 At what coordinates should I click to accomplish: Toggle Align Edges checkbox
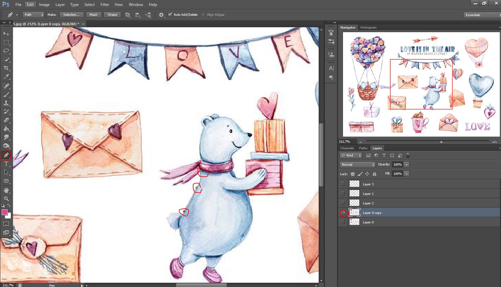click(x=203, y=15)
